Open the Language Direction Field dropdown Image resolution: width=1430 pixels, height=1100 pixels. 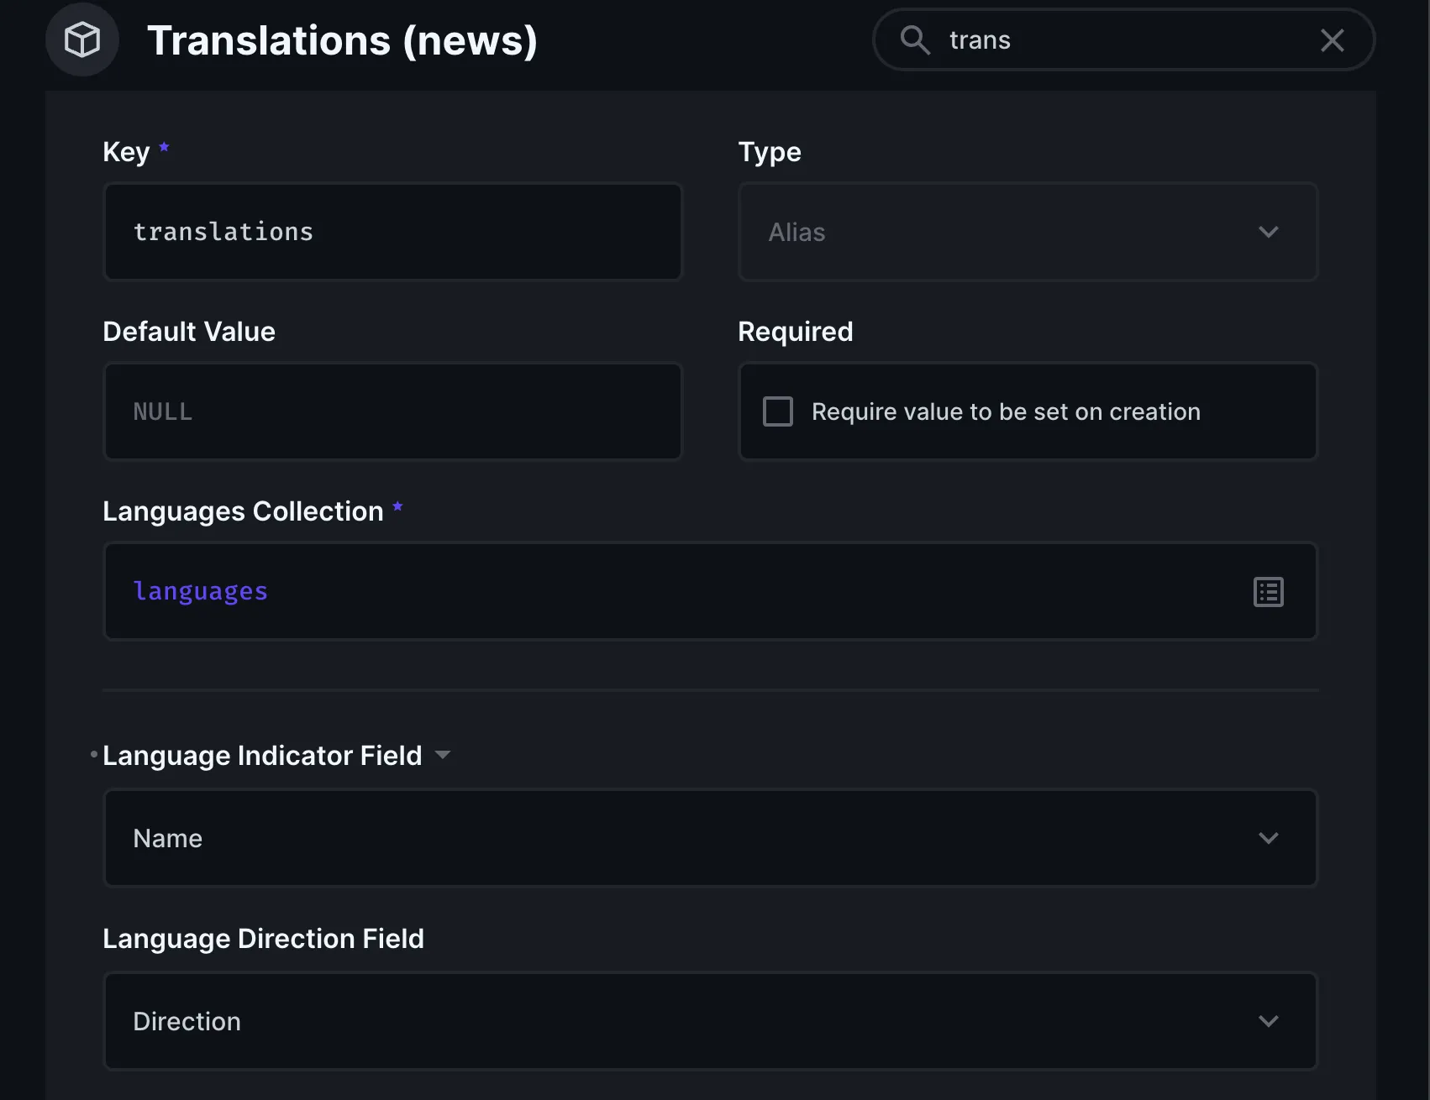pyautogui.click(x=709, y=1020)
